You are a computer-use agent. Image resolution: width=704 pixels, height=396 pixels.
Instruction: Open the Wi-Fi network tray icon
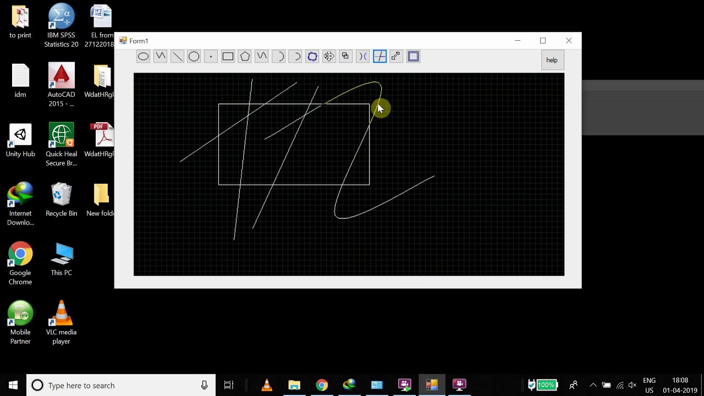point(620,385)
